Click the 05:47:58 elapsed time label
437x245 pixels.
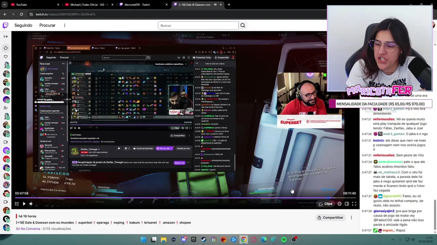coord(22,193)
